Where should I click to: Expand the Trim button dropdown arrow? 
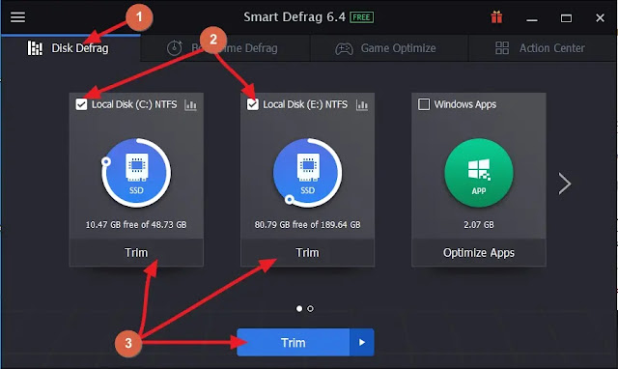(x=362, y=343)
